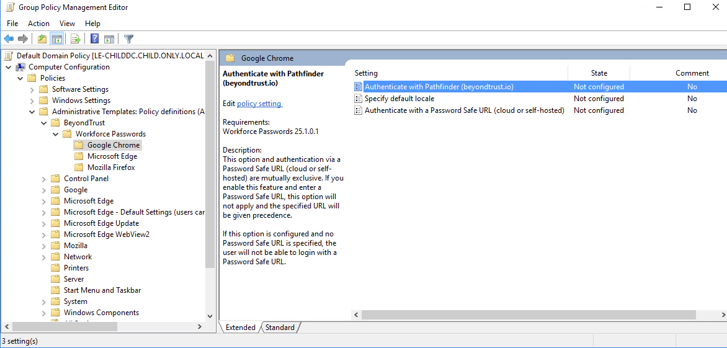Viewport: 727px width, 348px height.
Task: Open the View menu
Action: [67, 23]
